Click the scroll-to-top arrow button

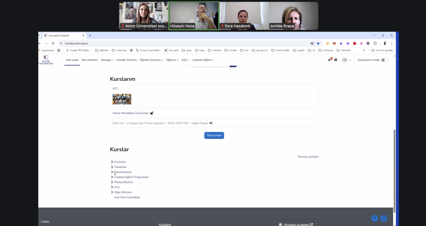pyautogui.click(x=374, y=218)
